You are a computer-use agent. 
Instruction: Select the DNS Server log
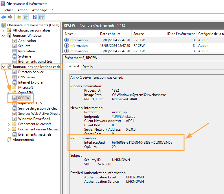coord(26,77)
